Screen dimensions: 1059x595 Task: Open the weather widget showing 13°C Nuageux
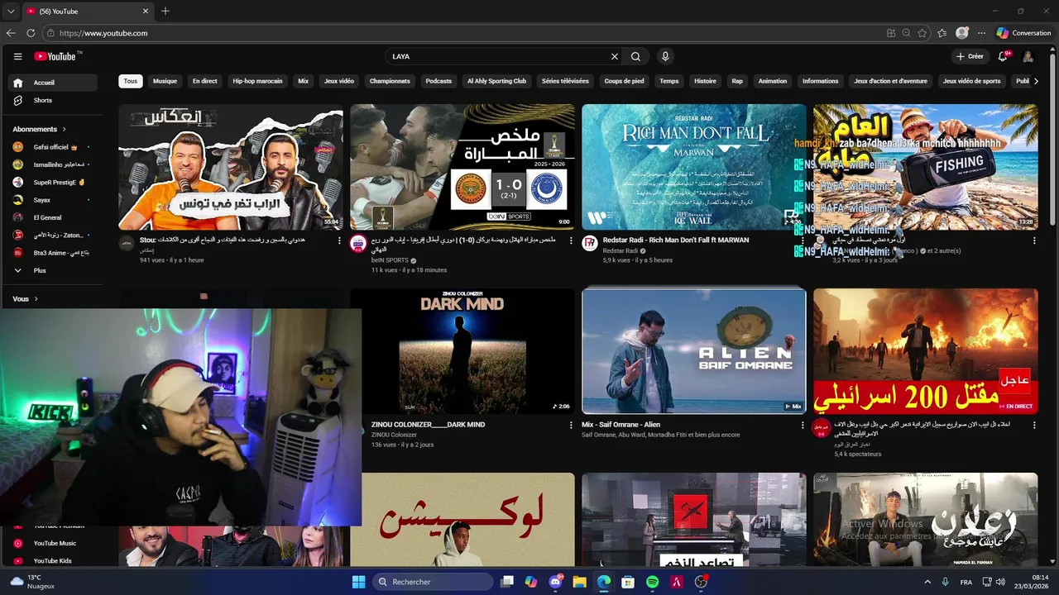[32, 582]
